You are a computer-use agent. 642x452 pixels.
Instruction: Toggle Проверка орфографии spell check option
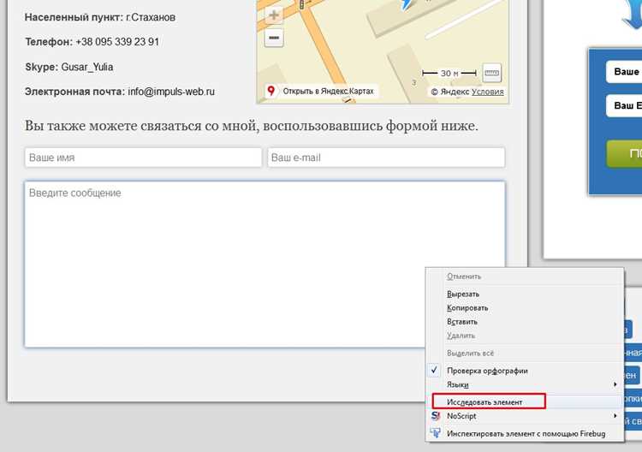coord(525,371)
